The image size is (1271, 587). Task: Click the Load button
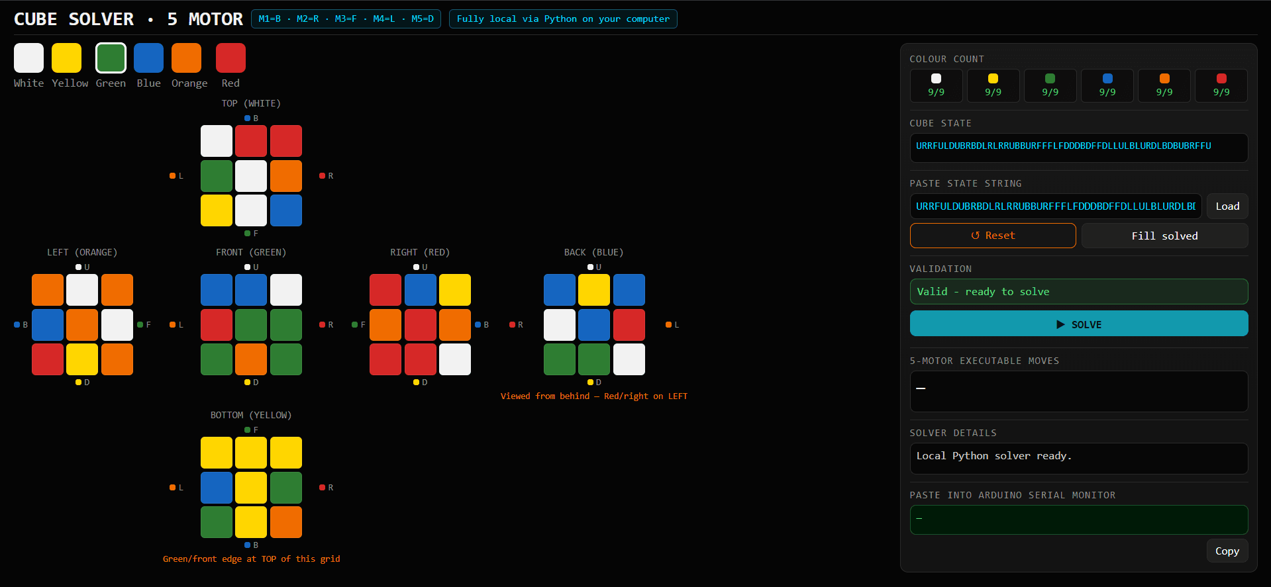point(1227,206)
